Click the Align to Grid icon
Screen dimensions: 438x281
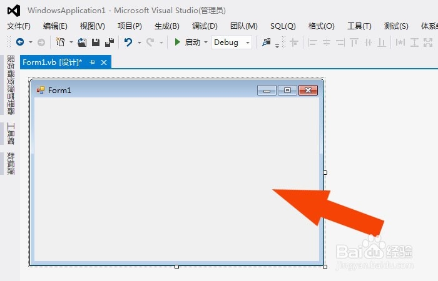point(294,42)
